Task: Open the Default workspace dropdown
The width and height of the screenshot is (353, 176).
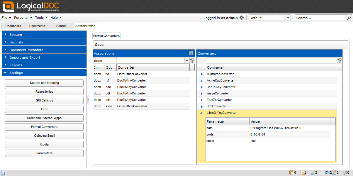Action: pyautogui.click(x=288, y=18)
